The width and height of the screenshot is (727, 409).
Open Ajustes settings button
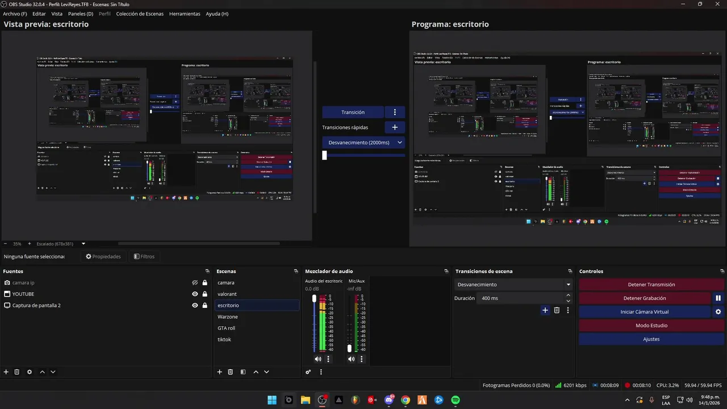coord(651,339)
